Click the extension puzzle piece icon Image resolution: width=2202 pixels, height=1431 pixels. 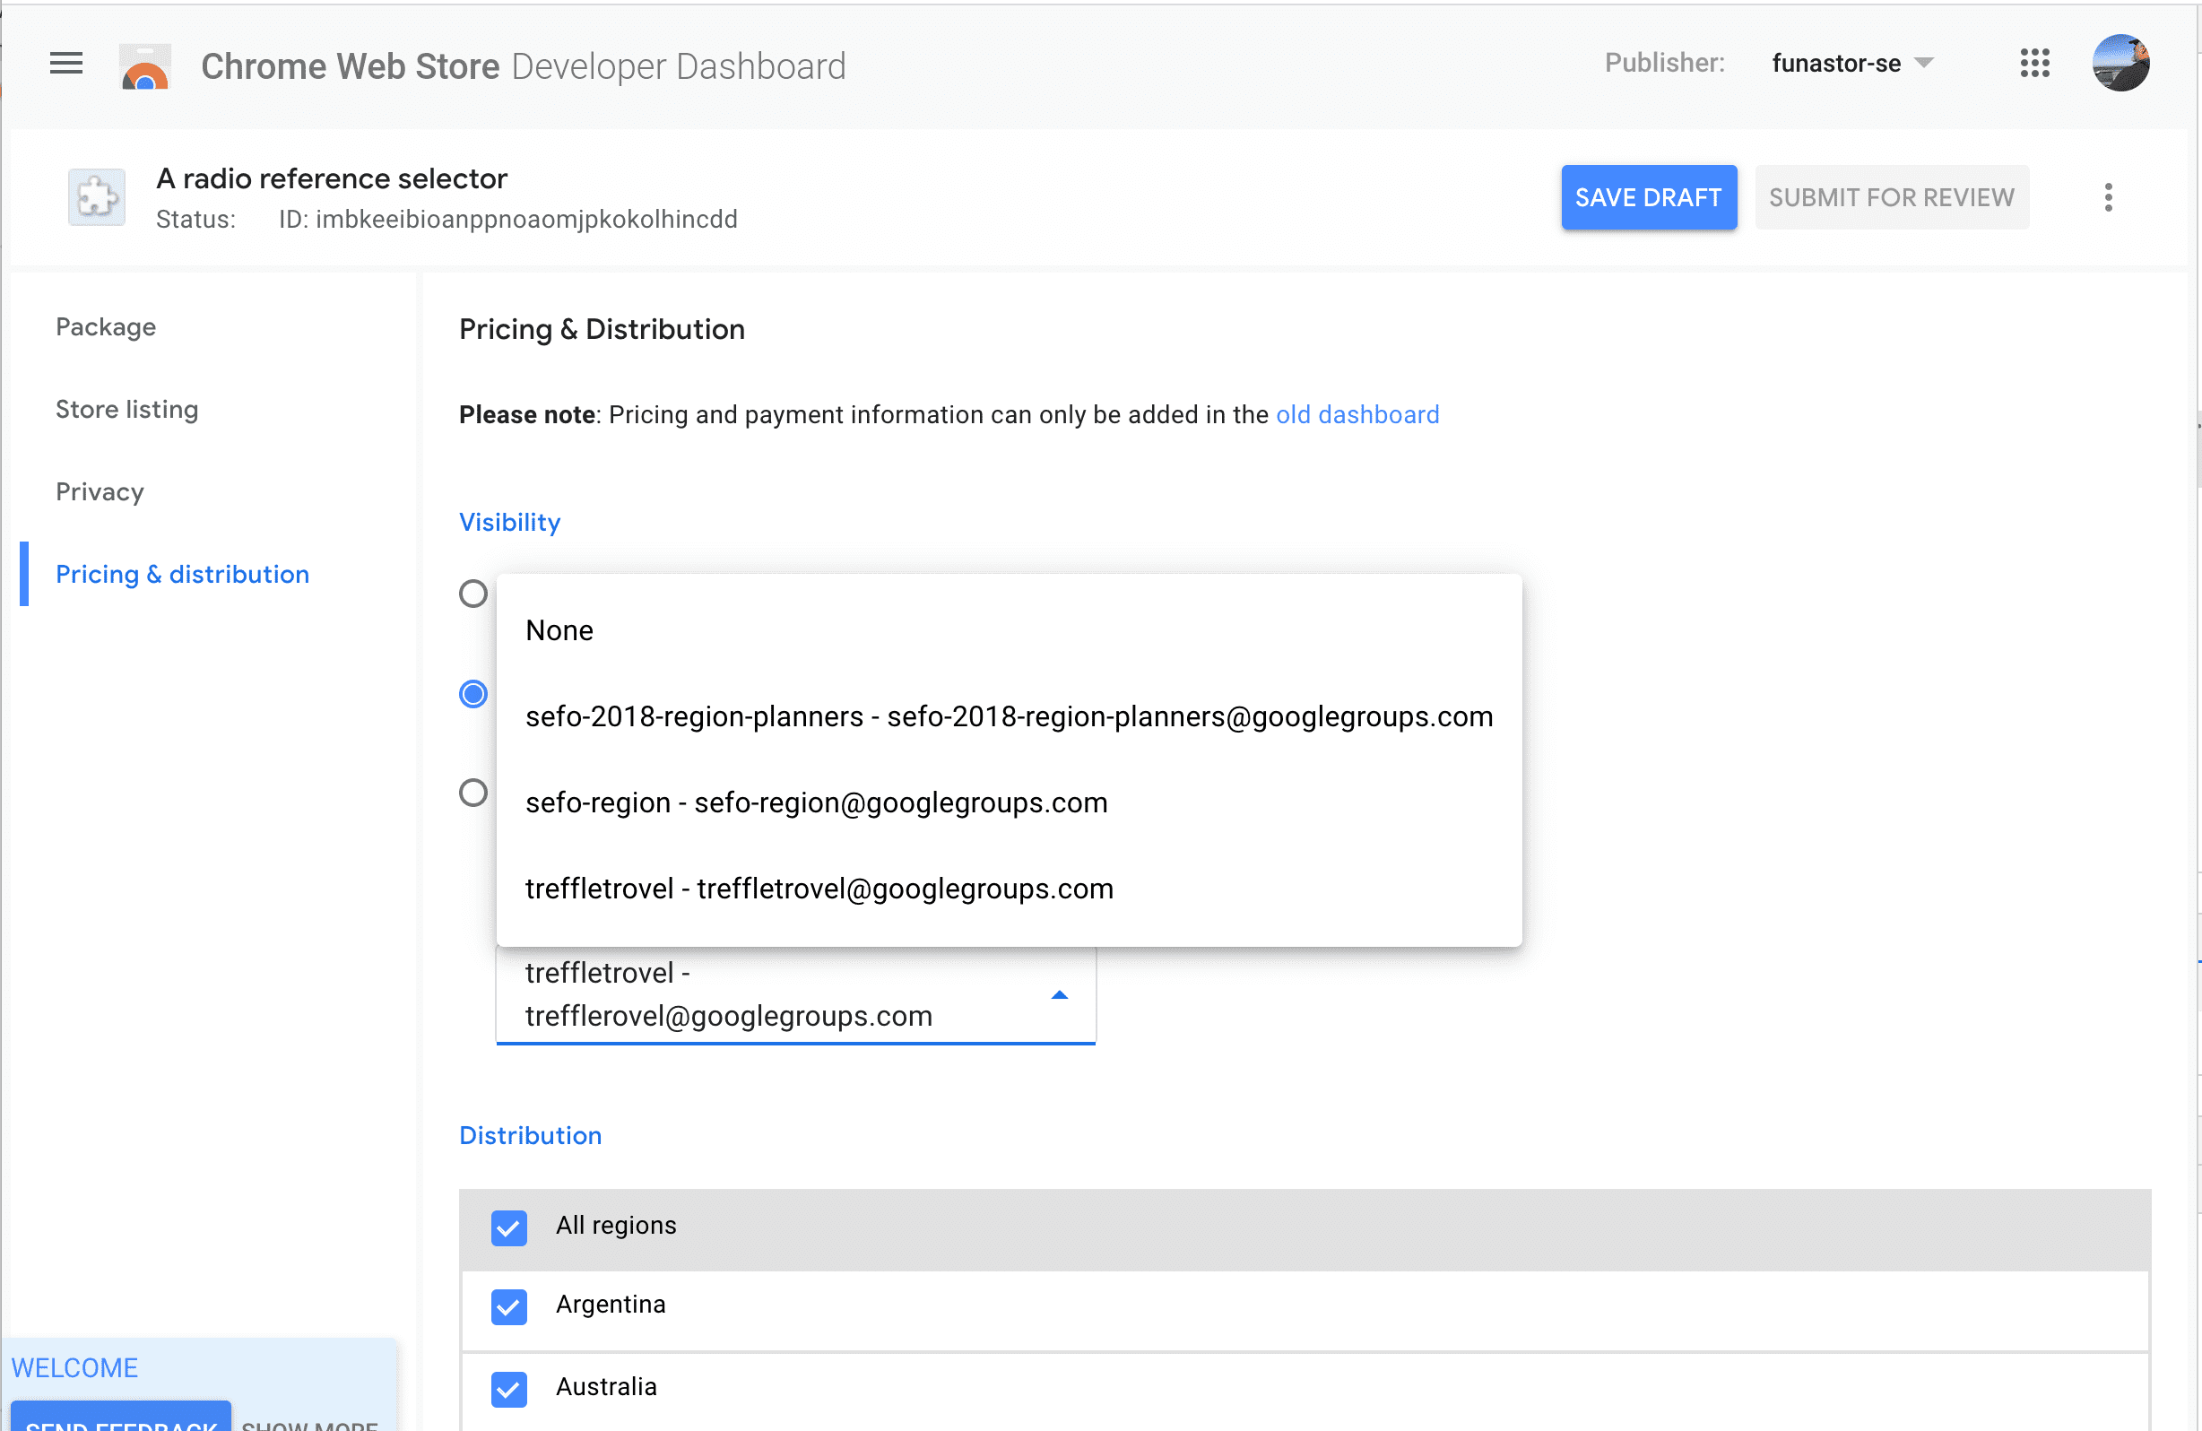95,195
